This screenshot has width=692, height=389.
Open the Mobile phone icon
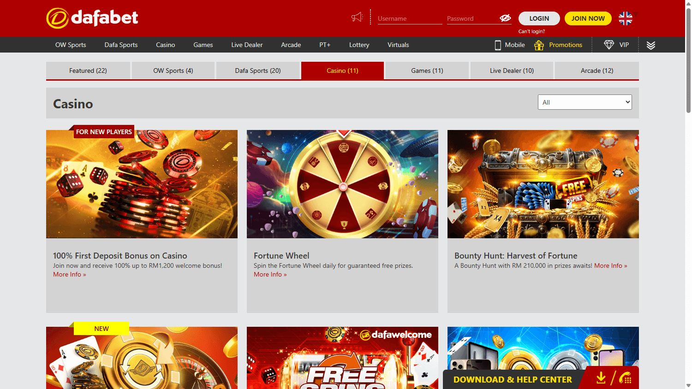tap(498, 45)
